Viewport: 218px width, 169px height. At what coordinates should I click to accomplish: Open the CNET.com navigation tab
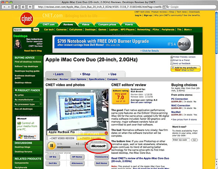pyautogui.click(x=48, y=24)
